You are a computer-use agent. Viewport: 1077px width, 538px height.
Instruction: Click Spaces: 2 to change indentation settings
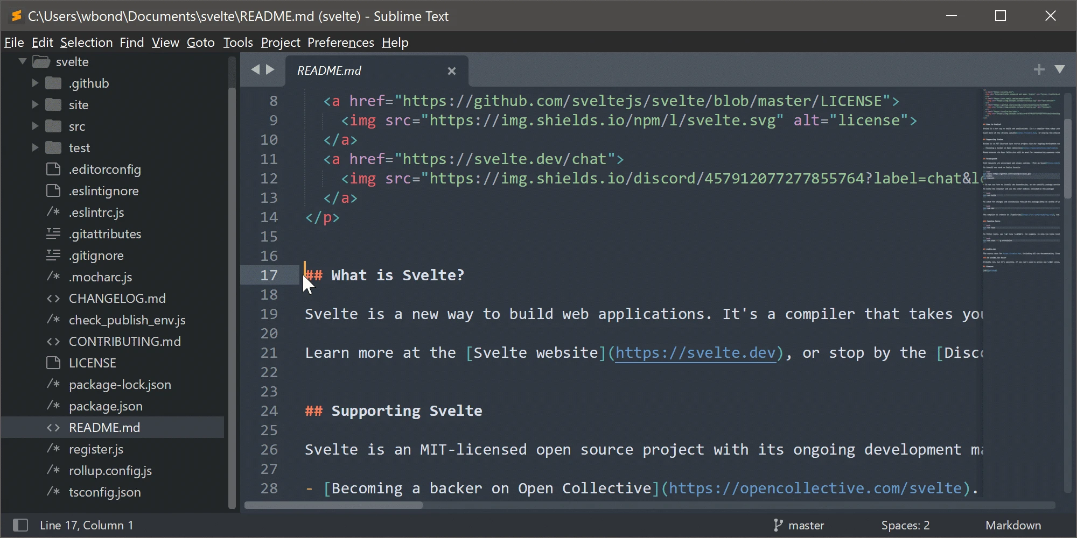(x=905, y=525)
